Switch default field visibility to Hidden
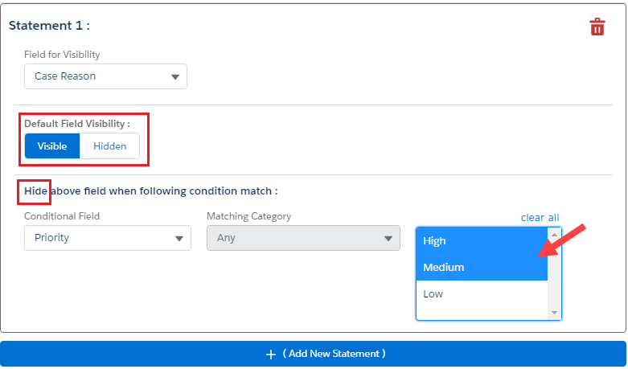The image size is (628, 369). pyautogui.click(x=109, y=146)
